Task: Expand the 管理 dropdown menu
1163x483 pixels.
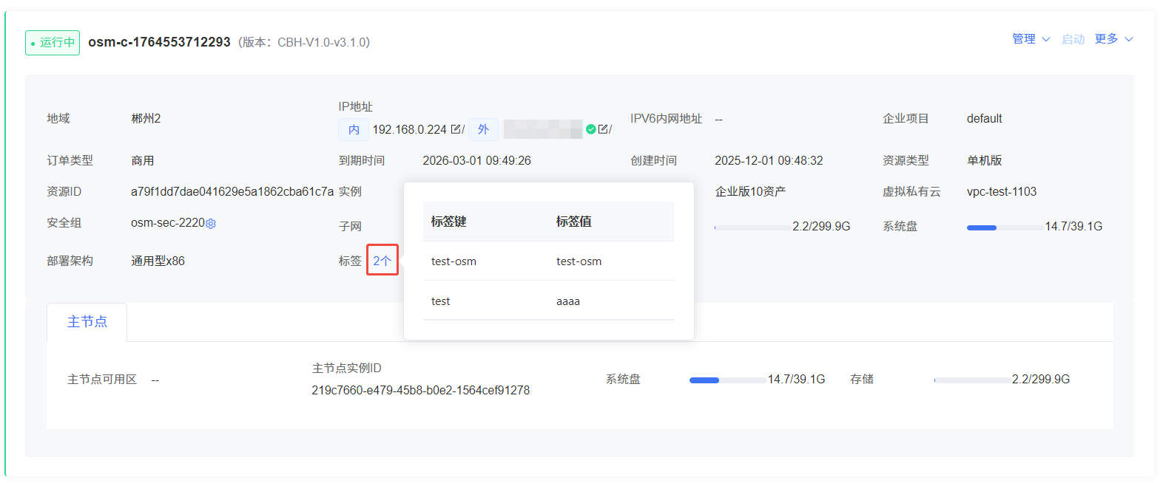Action: tap(1031, 39)
